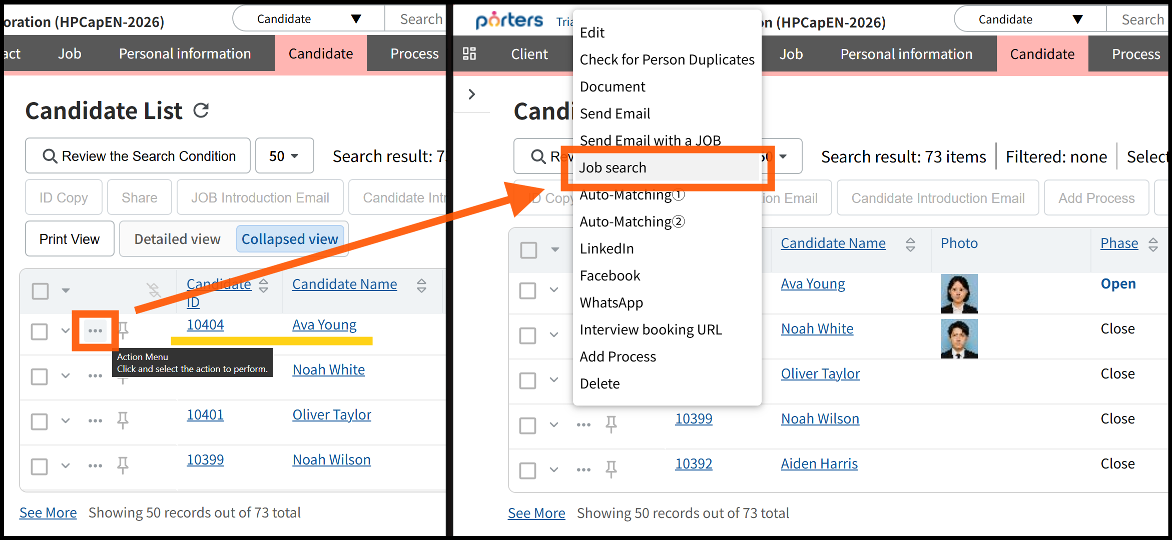Open the dashboard grid icon beside Client
The image size is (1172, 540).
[469, 53]
